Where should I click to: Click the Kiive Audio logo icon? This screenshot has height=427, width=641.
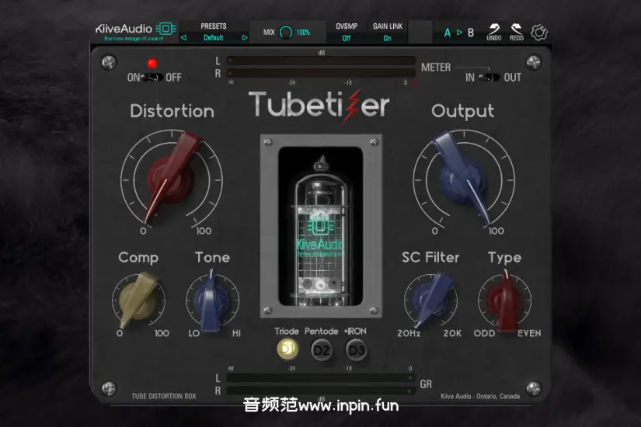[x=165, y=29]
